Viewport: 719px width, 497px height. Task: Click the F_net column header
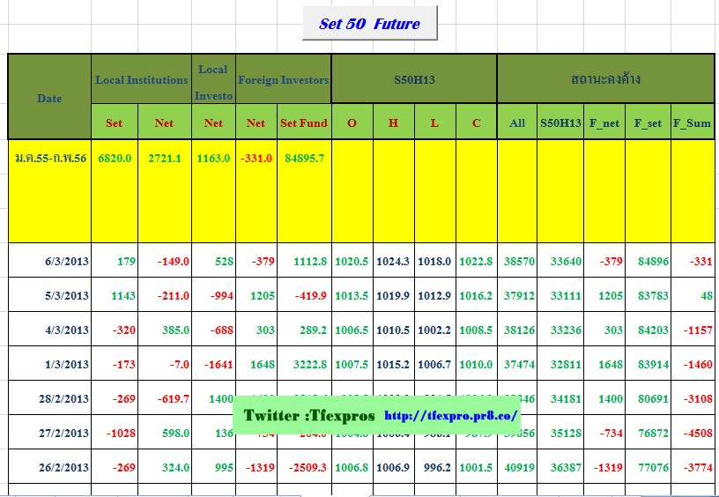(x=604, y=122)
